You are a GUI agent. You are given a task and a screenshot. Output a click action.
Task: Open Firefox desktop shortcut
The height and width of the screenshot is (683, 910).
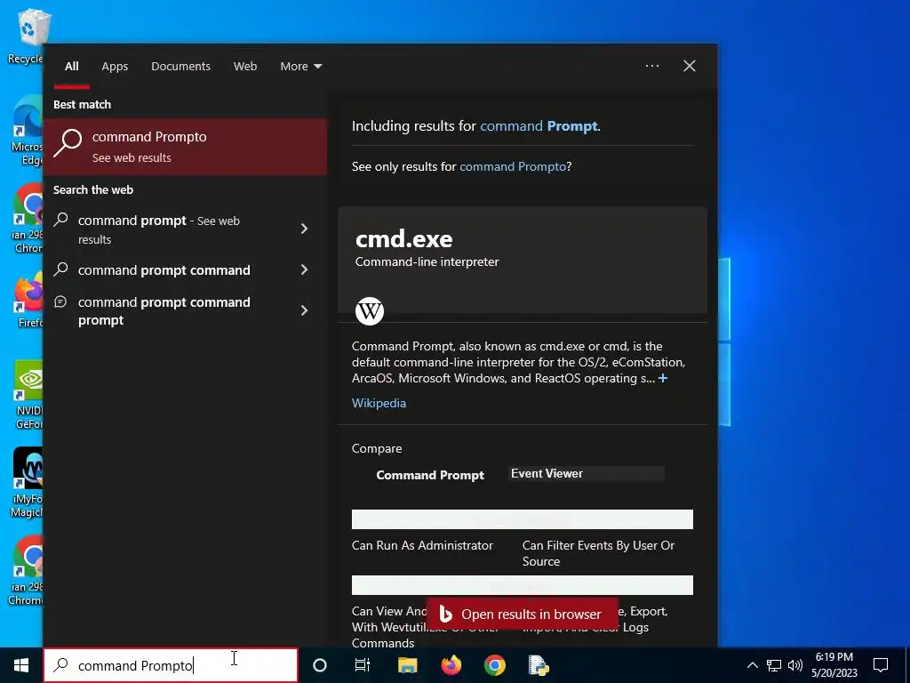point(28,299)
